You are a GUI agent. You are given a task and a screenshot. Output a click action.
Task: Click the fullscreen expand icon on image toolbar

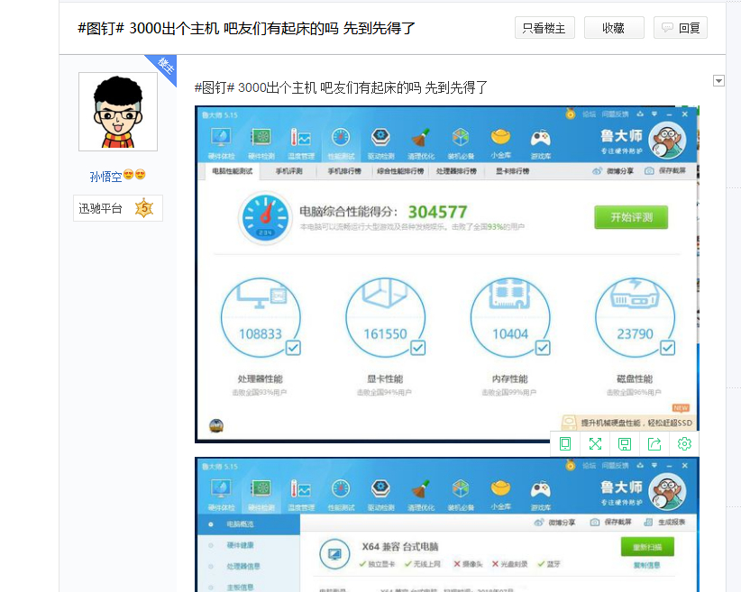click(595, 443)
